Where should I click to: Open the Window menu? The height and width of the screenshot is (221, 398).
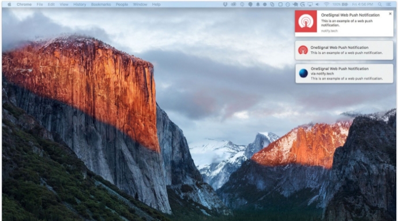[140, 4]
